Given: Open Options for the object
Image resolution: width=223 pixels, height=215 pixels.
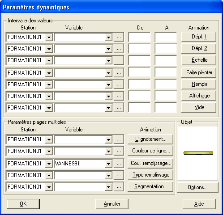Looking at the screenshot, I should coord(197,187).
